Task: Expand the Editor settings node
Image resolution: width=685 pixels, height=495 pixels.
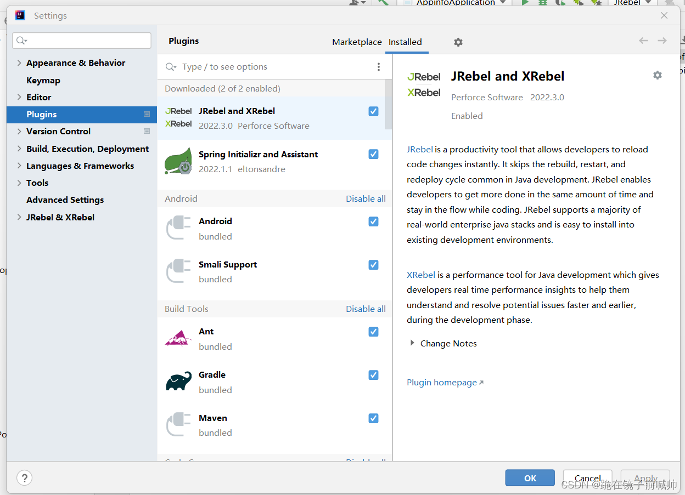Action: 19,97
